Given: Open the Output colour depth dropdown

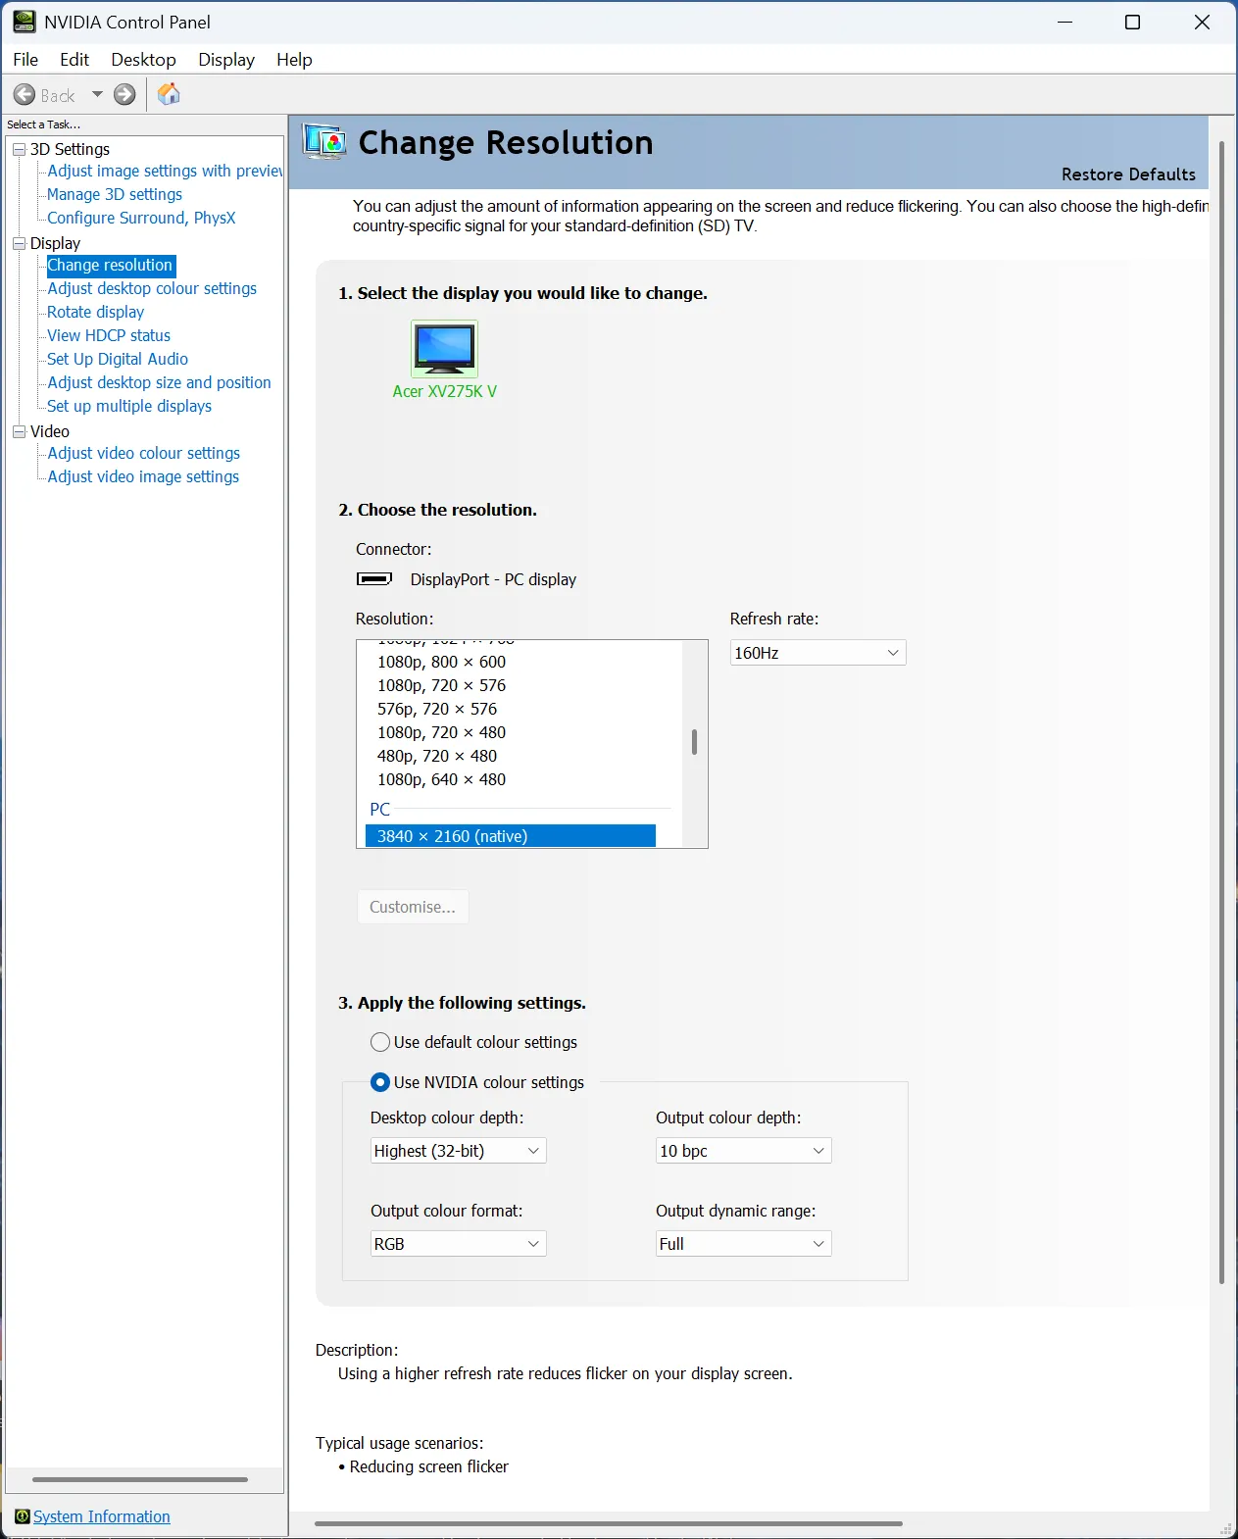Looking at the screenshot, I should pos(743,1151).
